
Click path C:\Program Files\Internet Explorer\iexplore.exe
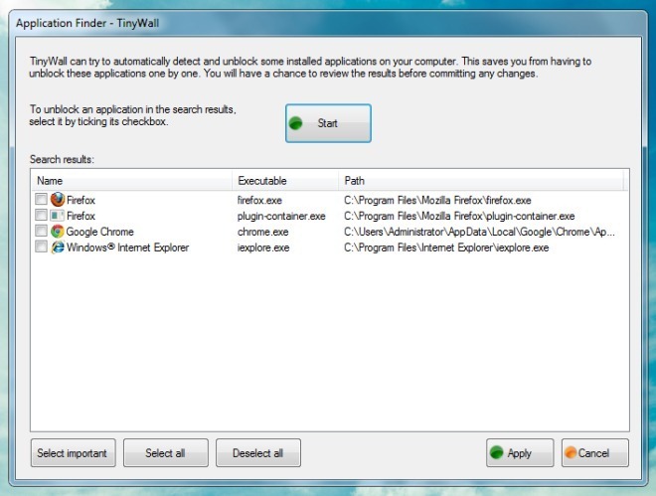[446, 248]
